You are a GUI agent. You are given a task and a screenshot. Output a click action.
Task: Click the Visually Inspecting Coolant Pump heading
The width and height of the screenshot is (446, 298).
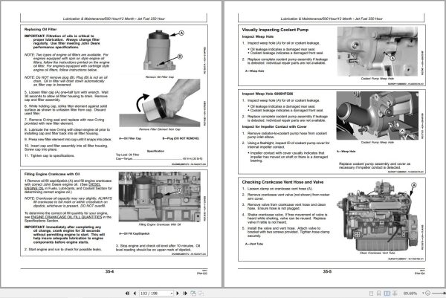tap(275, 30)
